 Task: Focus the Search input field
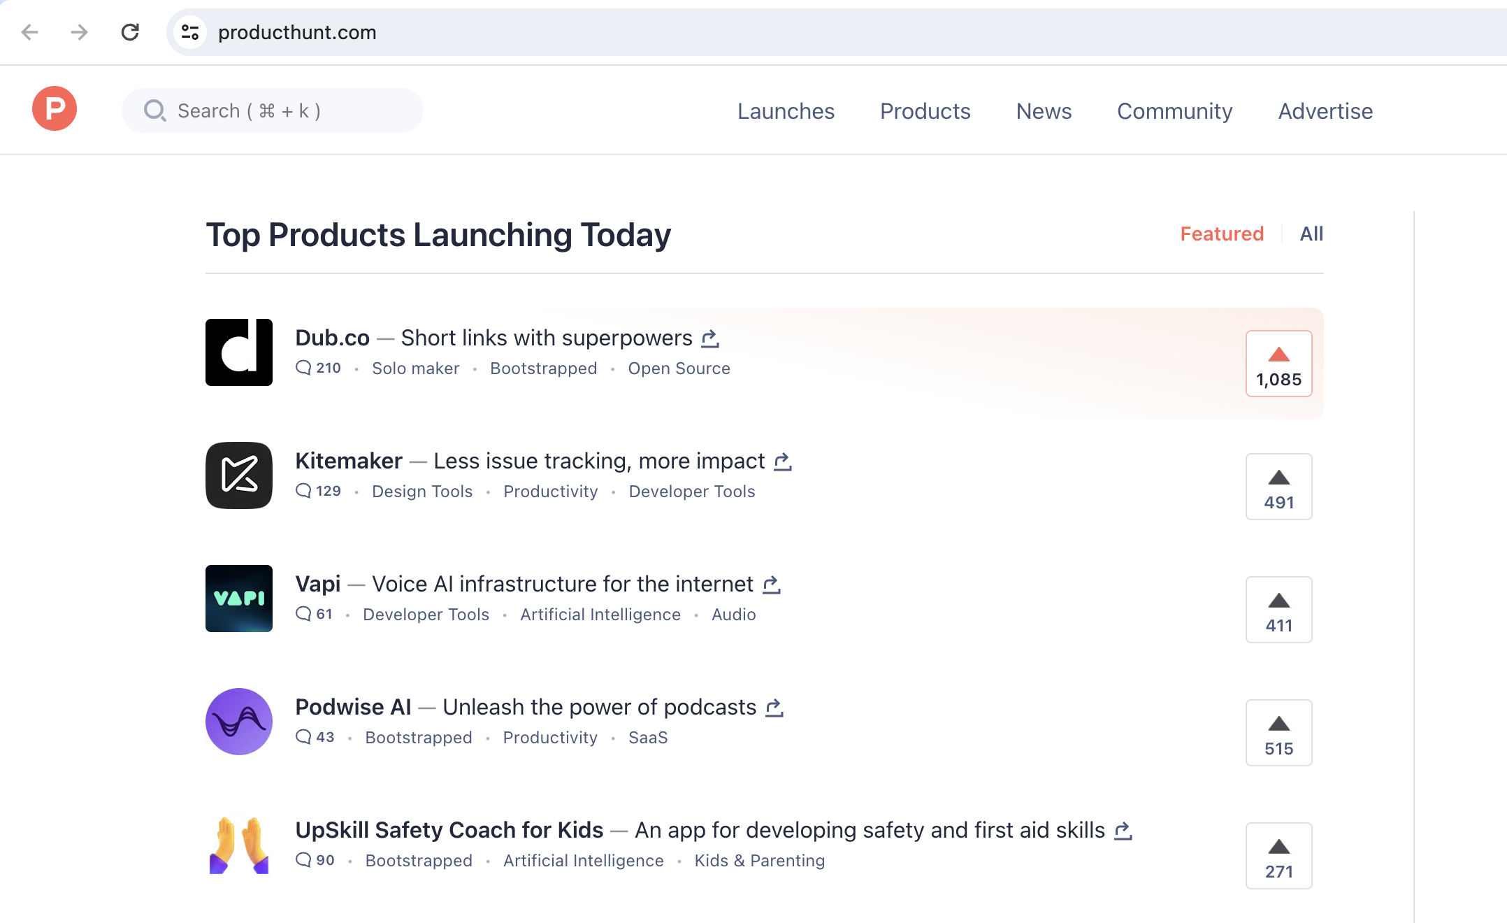tap(273, 110)
